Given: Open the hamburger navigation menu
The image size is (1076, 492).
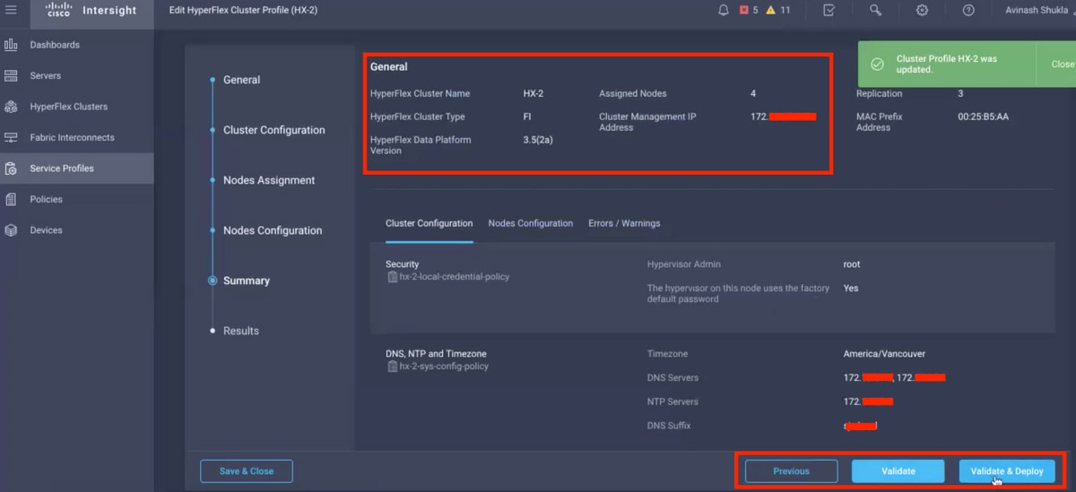Looking at the screenshot, I should pos(11,10).
